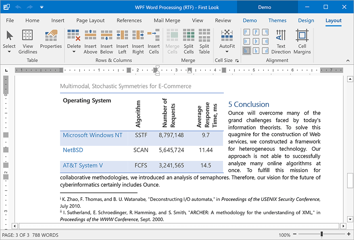Image resolution: width=354 pixels, height=240 pixels.
Task: Click the Split Cells icon
Action: [x=188, y=40]
